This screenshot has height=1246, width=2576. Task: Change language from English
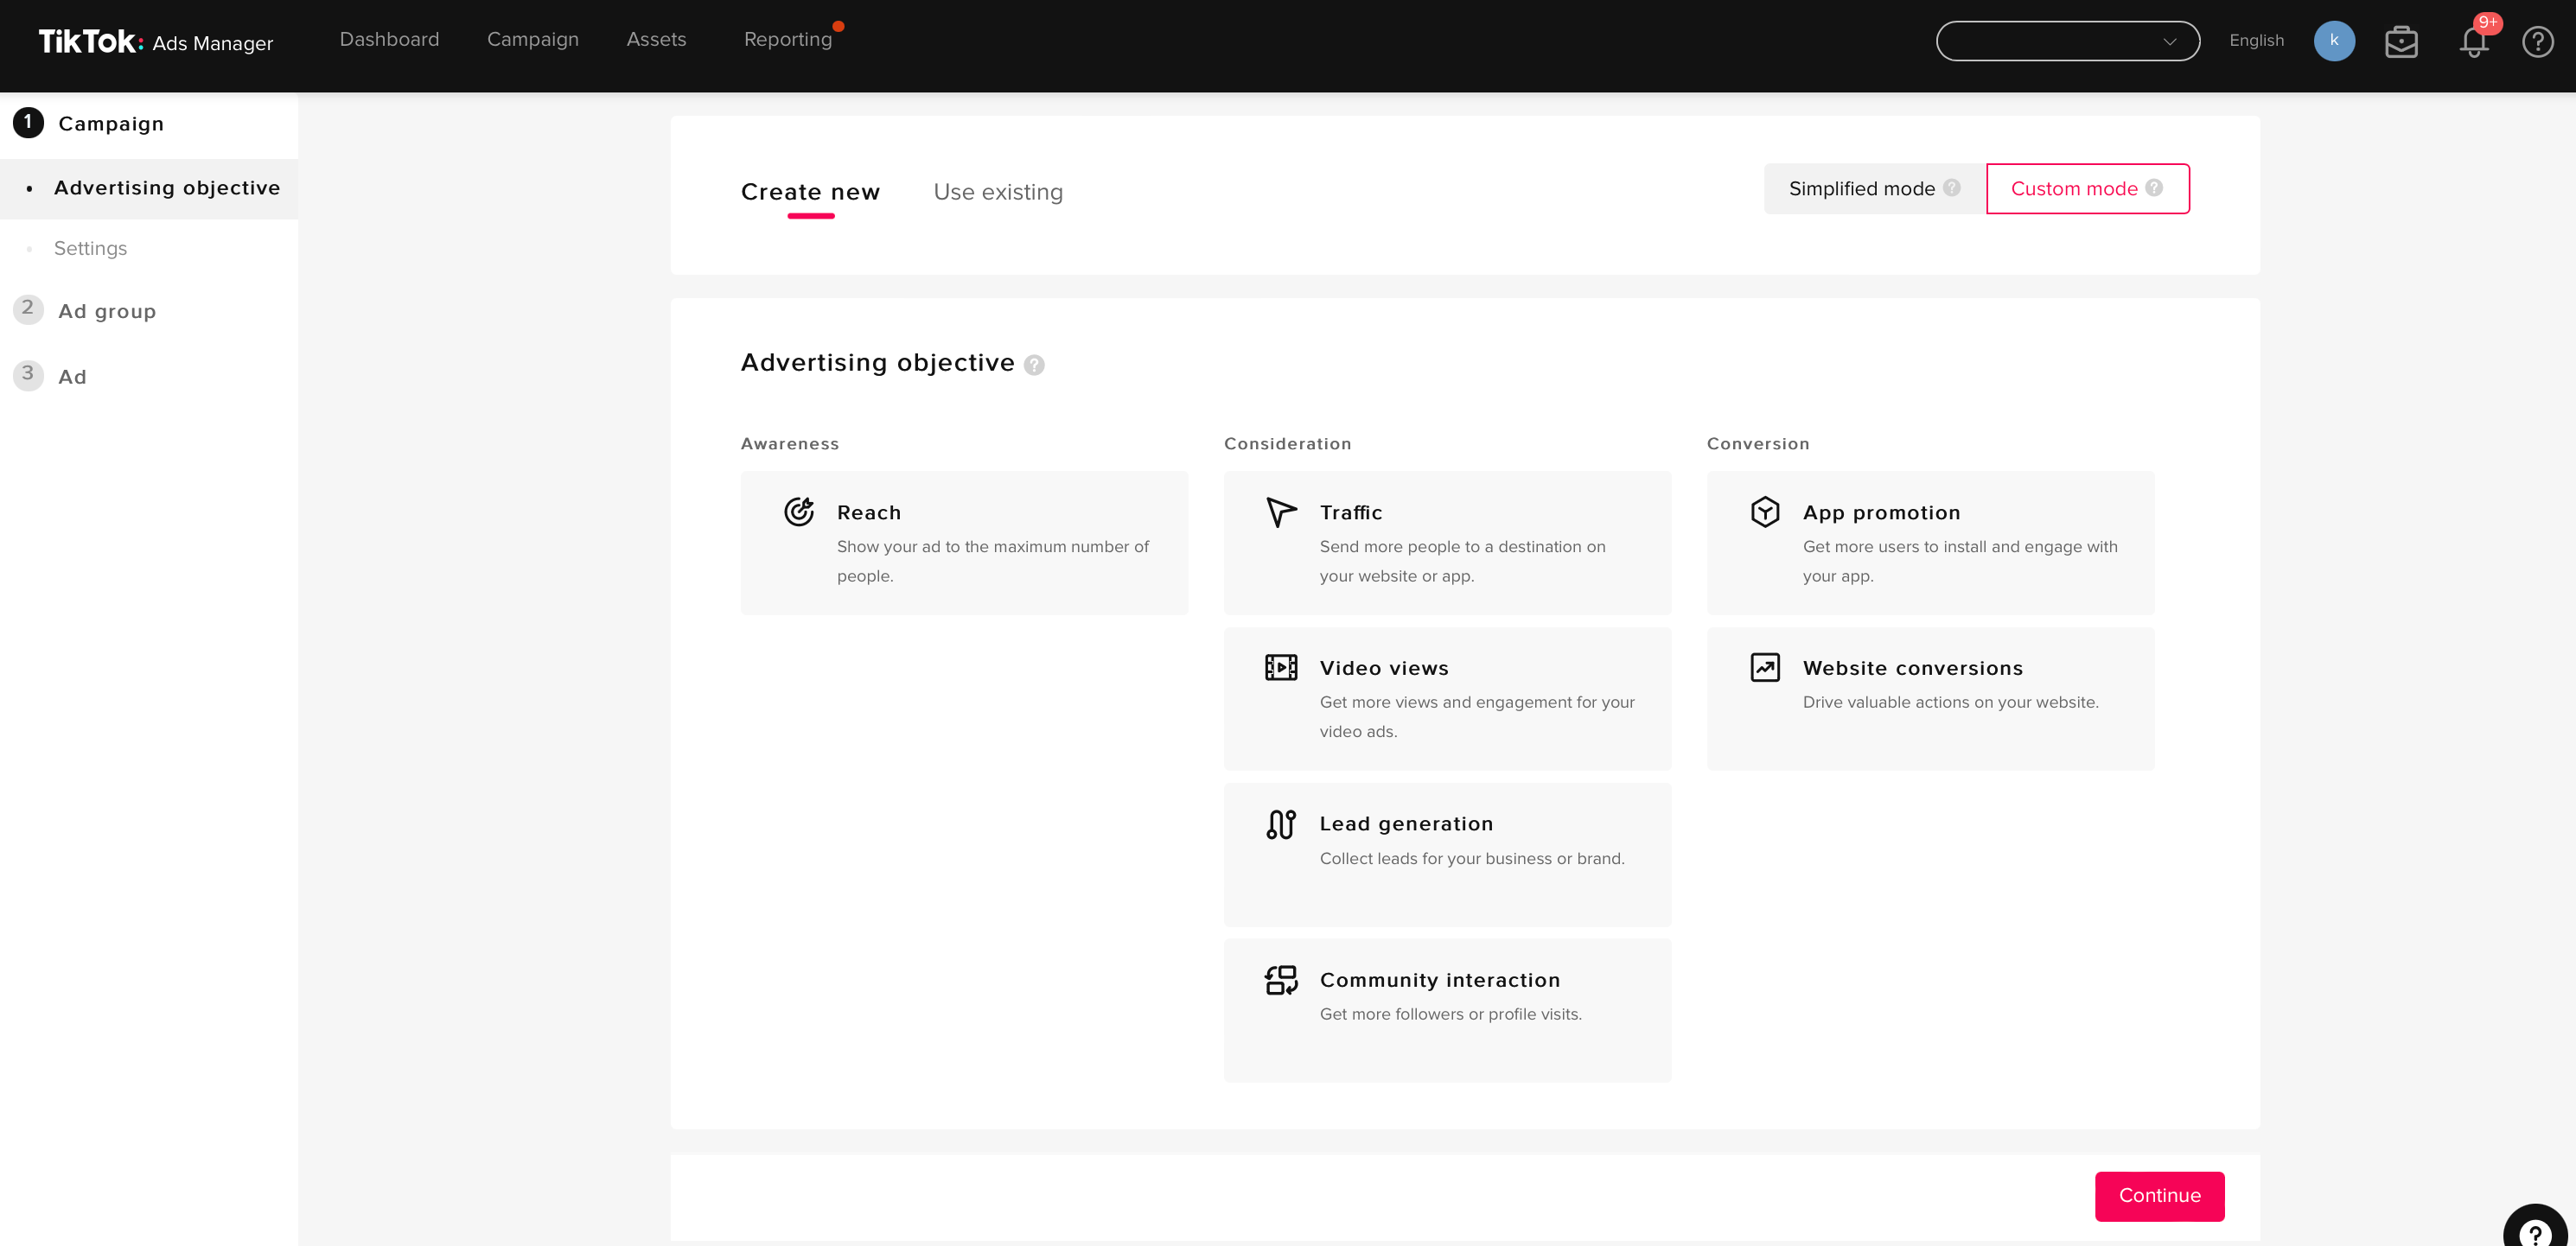click(x=2256, y=41)
